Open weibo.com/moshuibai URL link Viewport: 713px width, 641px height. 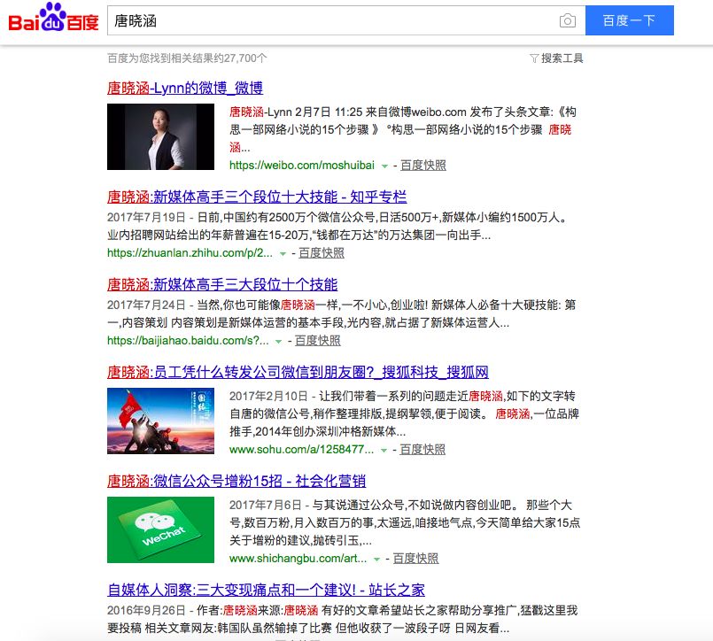click(x=302, y=165)
